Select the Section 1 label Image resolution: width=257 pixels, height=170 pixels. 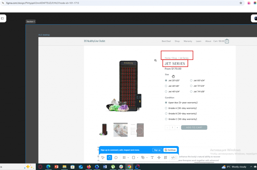coord(31,22)
